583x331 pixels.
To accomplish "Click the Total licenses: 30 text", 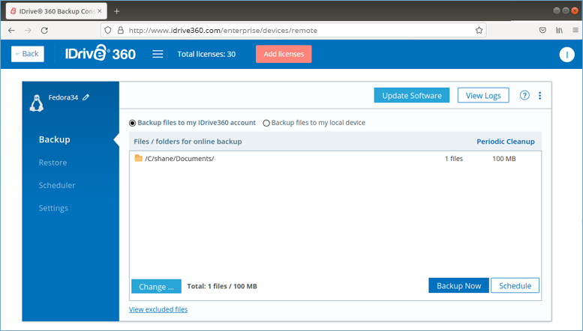I will [206, 54].
